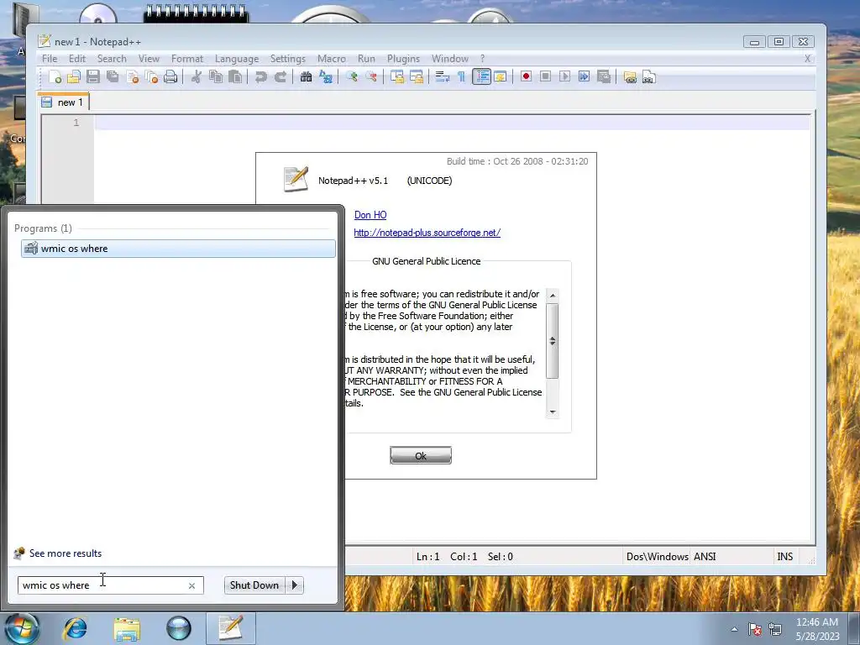This screenshot has height=645, width=860.
Task: Click Ok in the About dialog
Action: click(x=421, y=455)
